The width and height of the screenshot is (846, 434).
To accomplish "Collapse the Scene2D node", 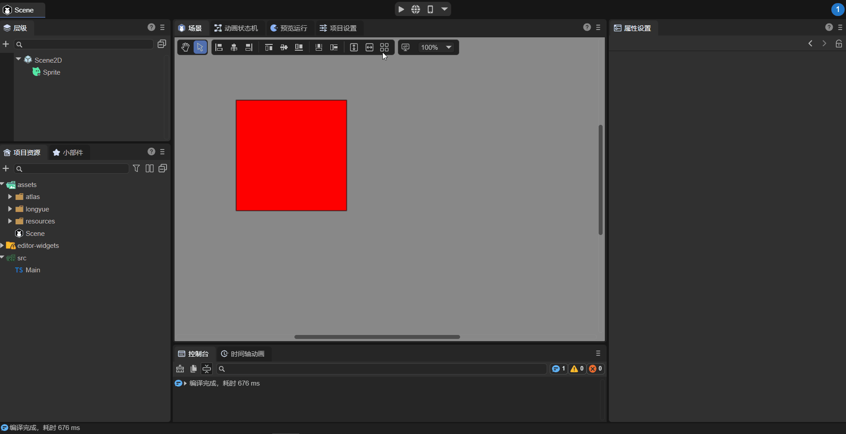I will pos(19,59).
